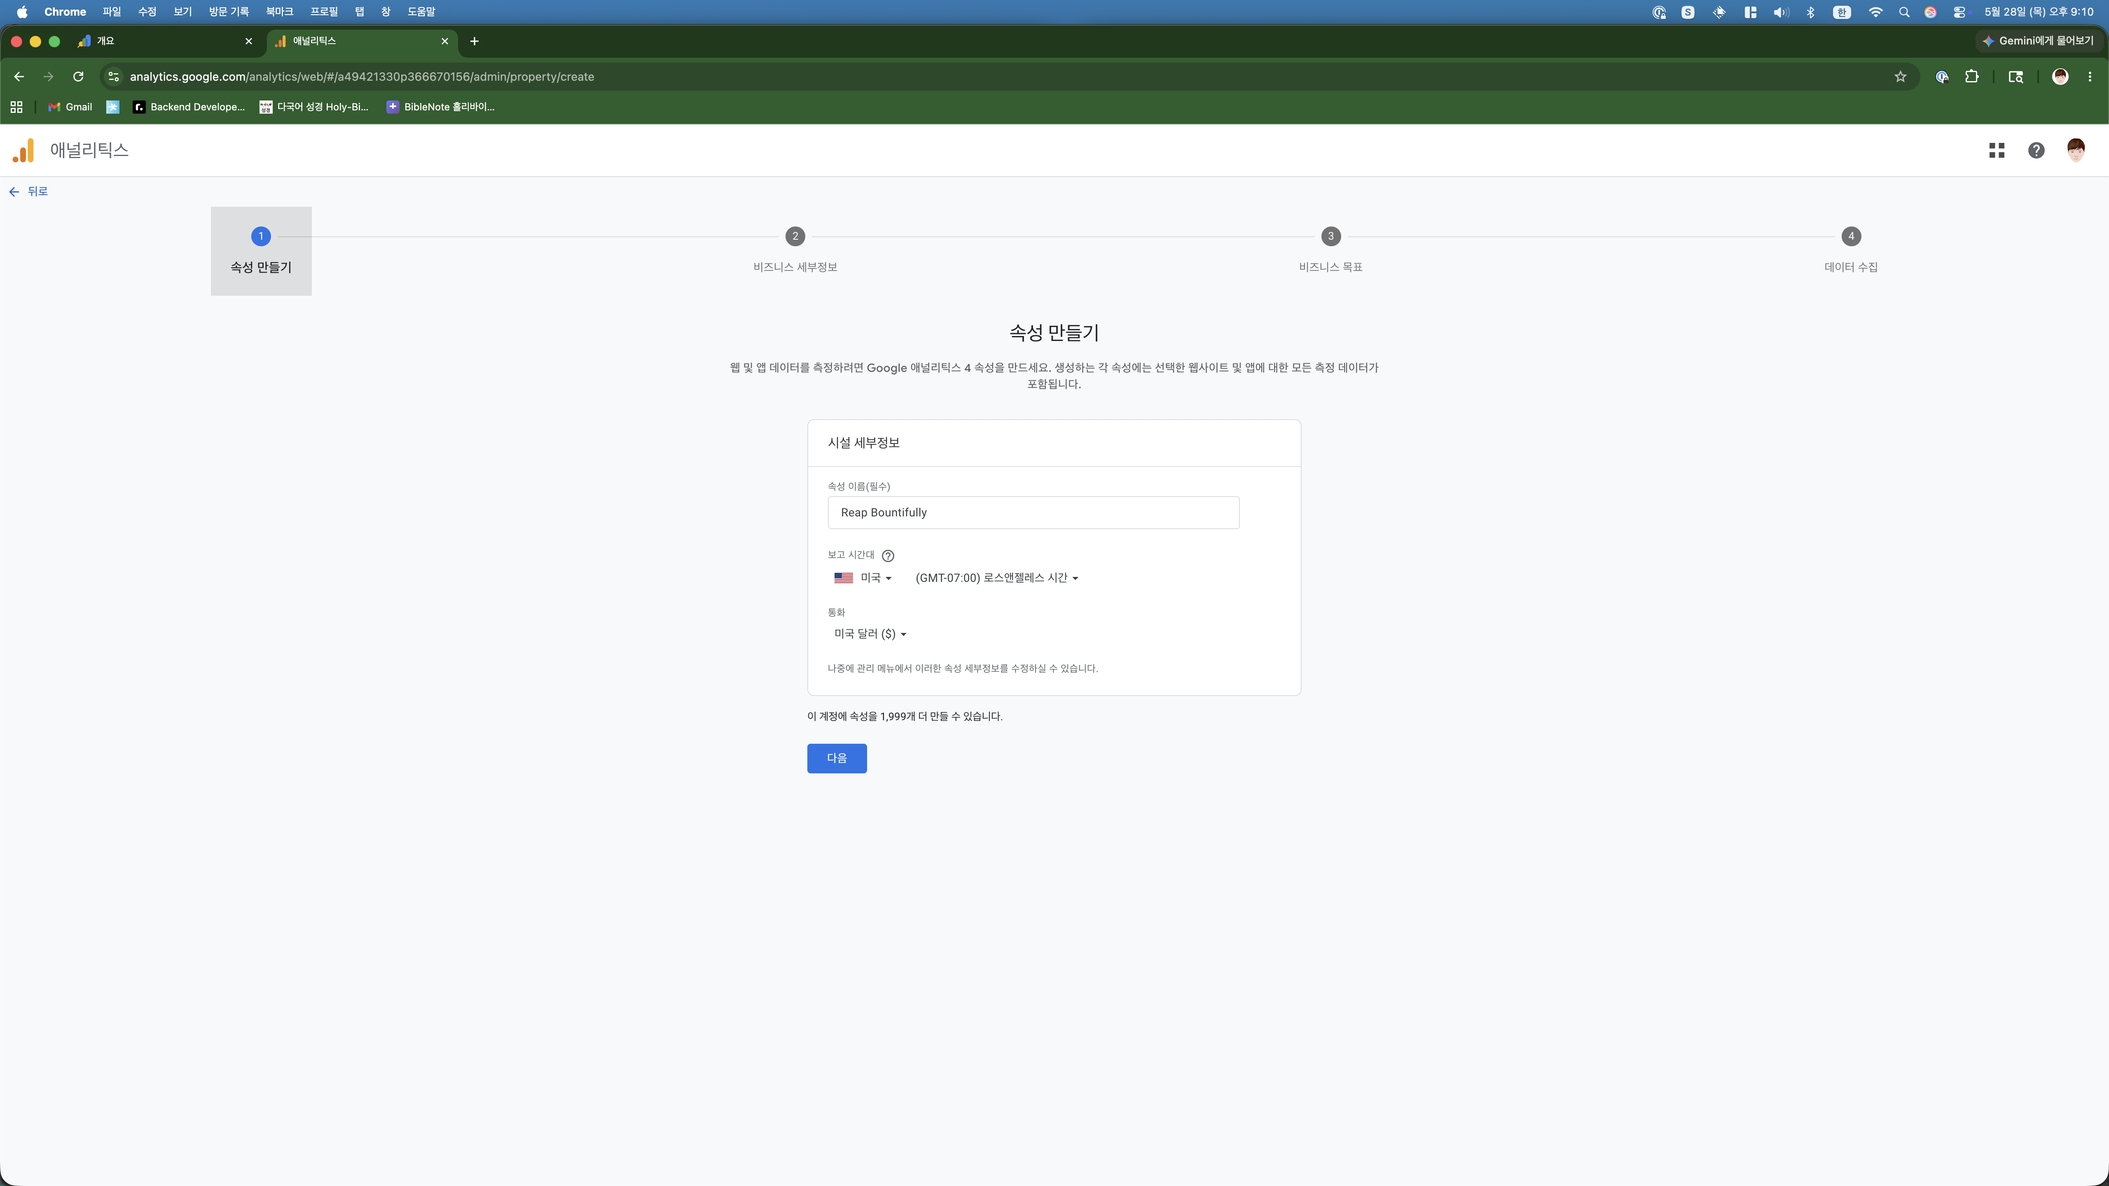2109x1186 pixels.
Task: Open the 보기 menu
Action: tap(182, 12)
